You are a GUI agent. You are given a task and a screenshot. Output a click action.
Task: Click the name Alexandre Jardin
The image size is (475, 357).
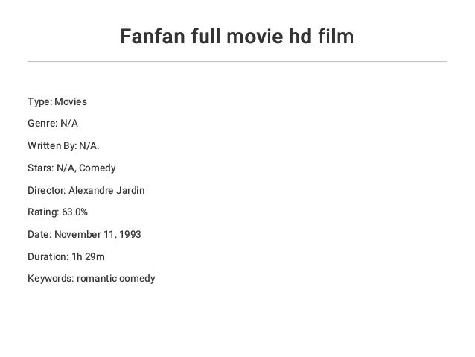coord(106,190)
